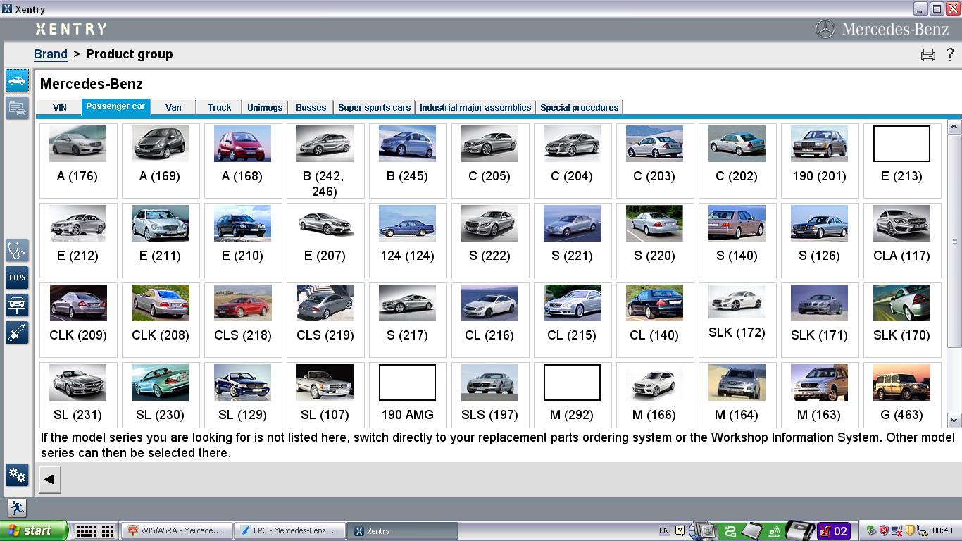Open the Truck tab

tap(220, 108)
